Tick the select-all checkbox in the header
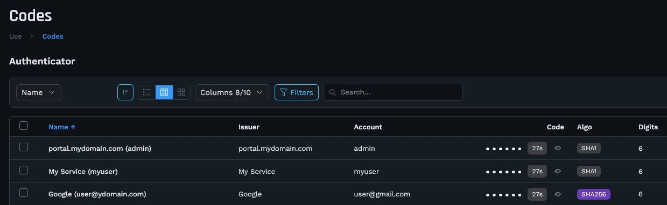 pos(24,126)
